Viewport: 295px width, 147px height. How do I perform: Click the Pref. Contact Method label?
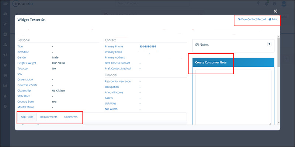pyautogui.click(x=118, y=68)
